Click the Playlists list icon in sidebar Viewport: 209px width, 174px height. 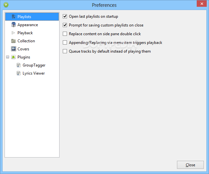(x=13, y=17)
